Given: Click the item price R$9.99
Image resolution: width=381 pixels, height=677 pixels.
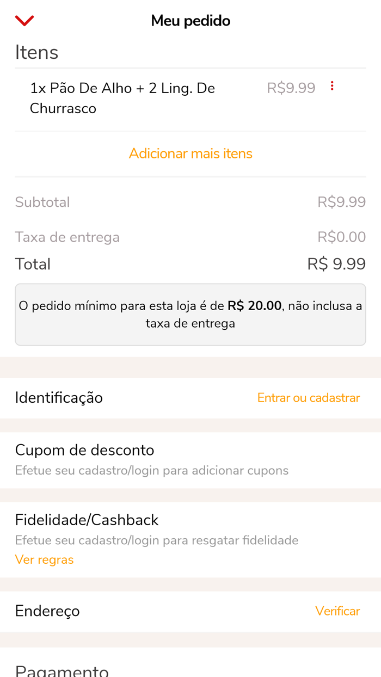Looking at the screenshot, I should [x=291, y=88].
